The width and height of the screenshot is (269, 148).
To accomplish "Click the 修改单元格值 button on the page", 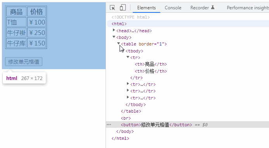I will (24, 62).
